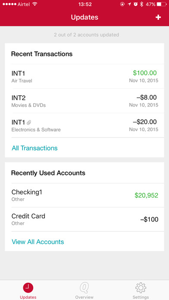This screenshot has width=169, height=300.
Task: Tap the plus icon to add transaction
Action: point(158,17)
